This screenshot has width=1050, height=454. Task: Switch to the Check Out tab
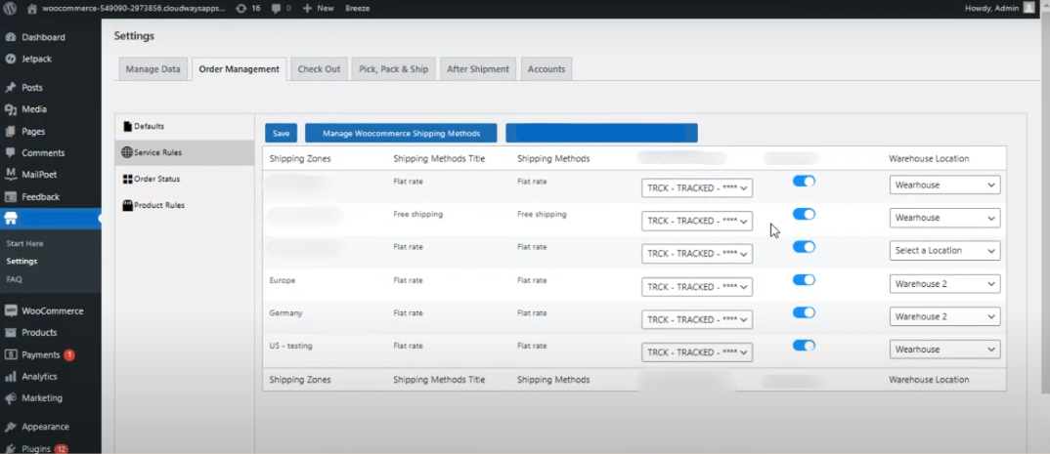click(319, 69)
